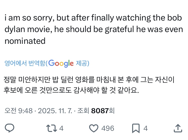188x140 pixels.
Task: Open the share menu with the upload arrow icon
Action: (x=178, y=128)
